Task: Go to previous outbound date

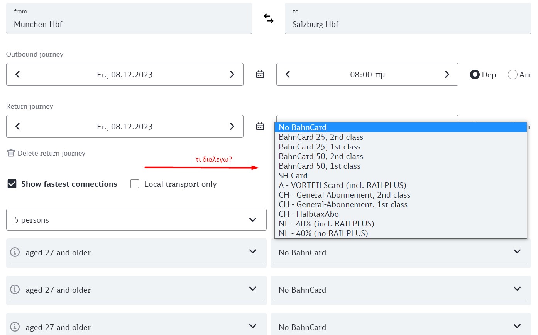Action: (17, 74)
